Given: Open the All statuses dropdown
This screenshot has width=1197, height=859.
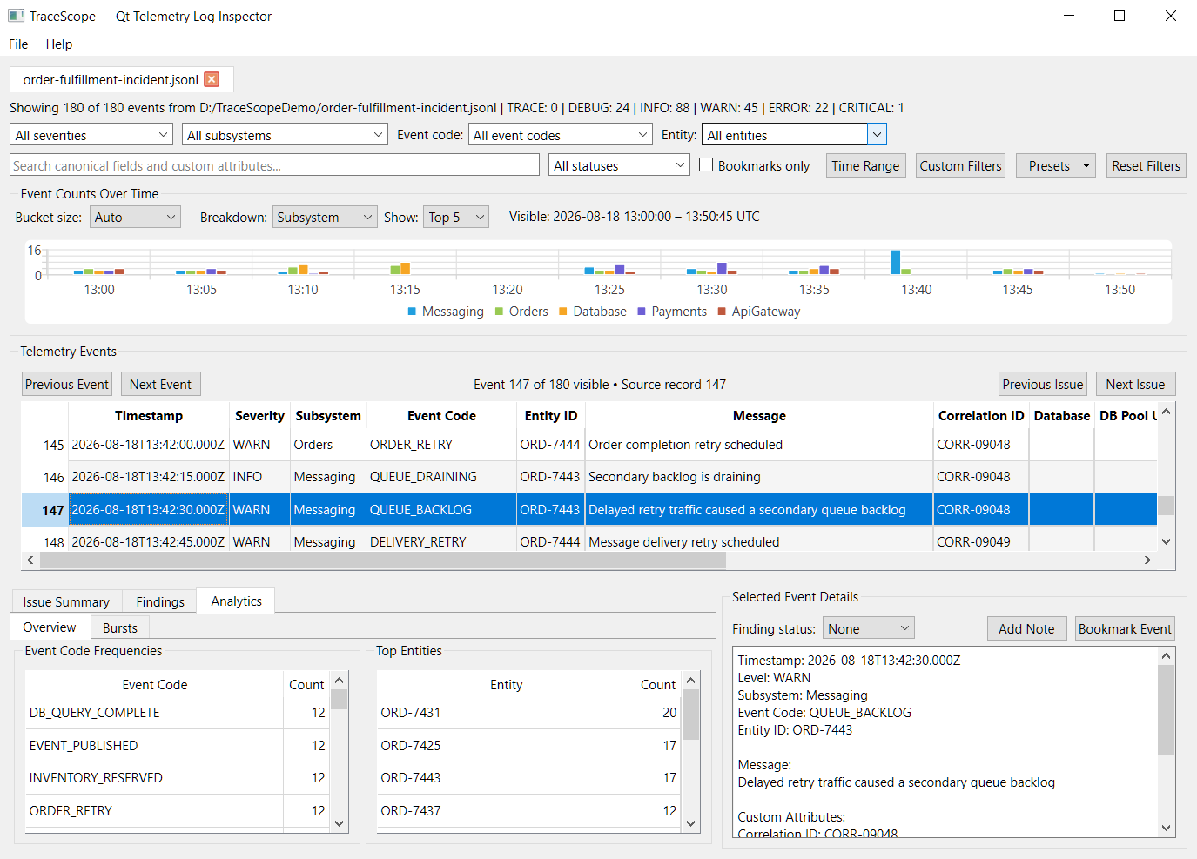Looking at the screenshot, I should click(619, 165).
